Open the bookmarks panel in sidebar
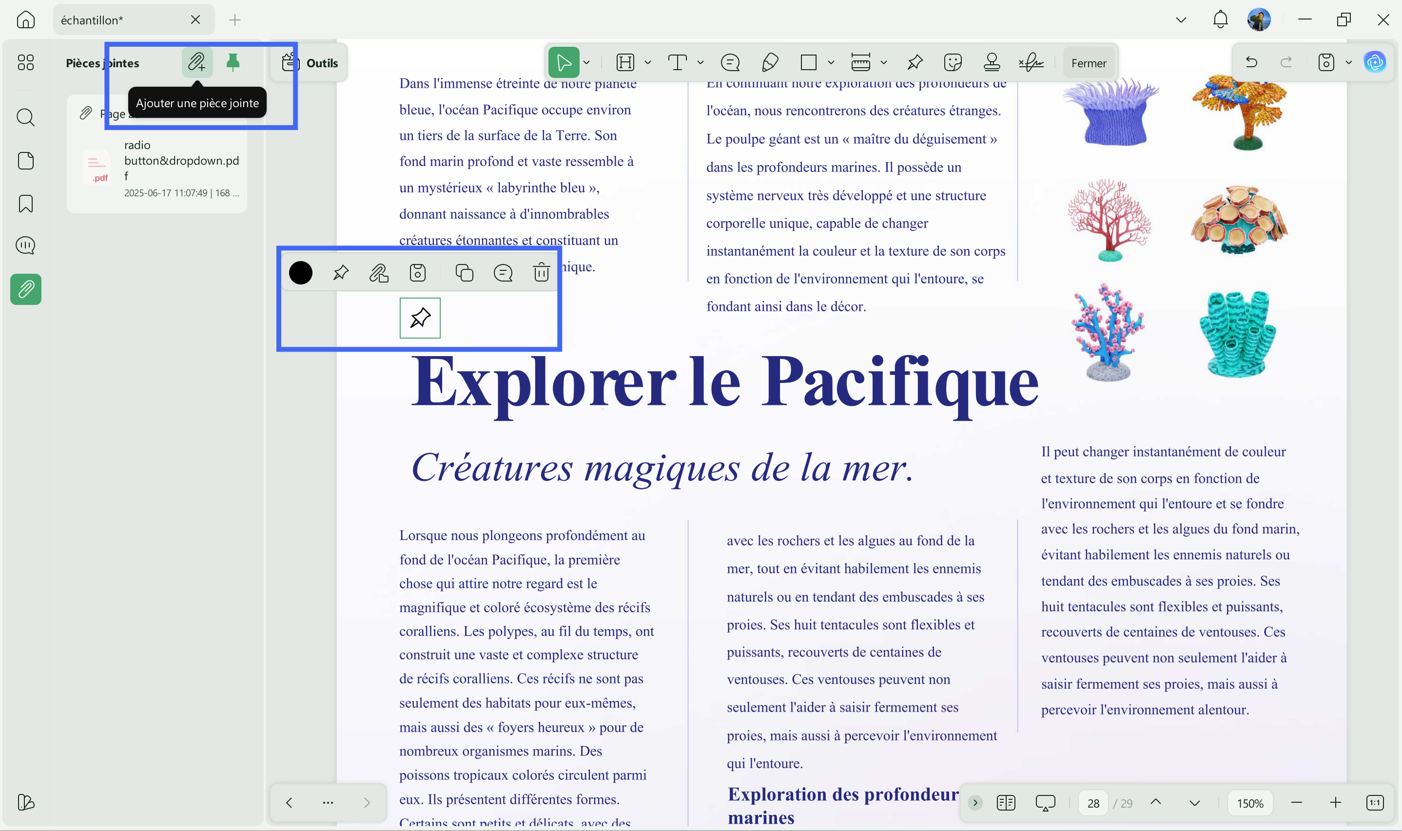Viewport: 1402px width, 831px height. 26,204
